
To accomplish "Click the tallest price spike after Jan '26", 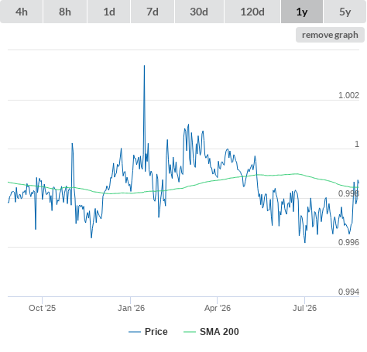I will pyautogui.click(x=144, y=66).
